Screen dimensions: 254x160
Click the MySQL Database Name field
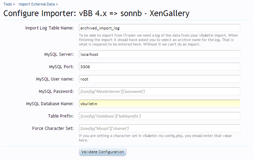[159, 104]
